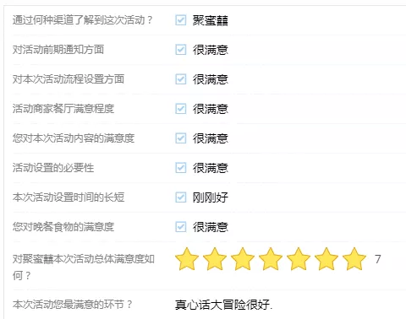Viewport: 406px width, 319px height.
Task: Click the star rating score number 7
Action: (378, 259)
